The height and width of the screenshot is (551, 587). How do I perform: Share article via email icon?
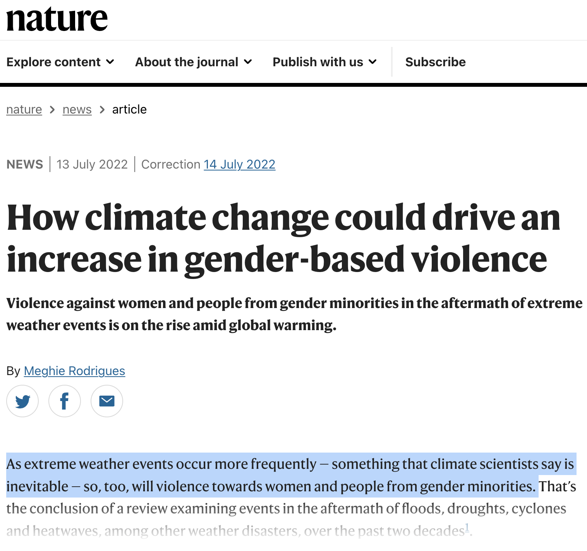coord(107,401)
